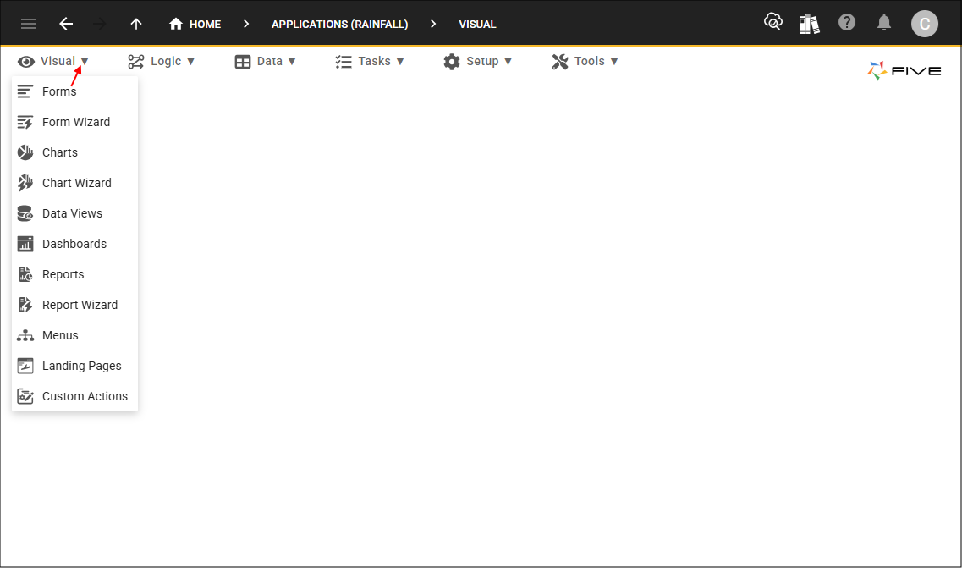Click the help question mark icon

pyautogui.click(x=847, y=23)
